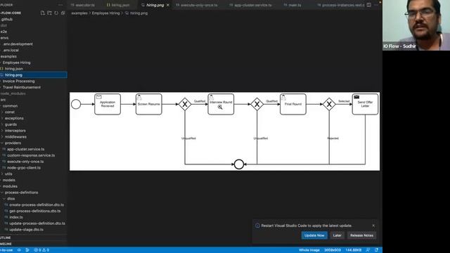Click the X gateway after Interview Round
Viewport: 450px width, 253px height.
(x=257, y=104)
